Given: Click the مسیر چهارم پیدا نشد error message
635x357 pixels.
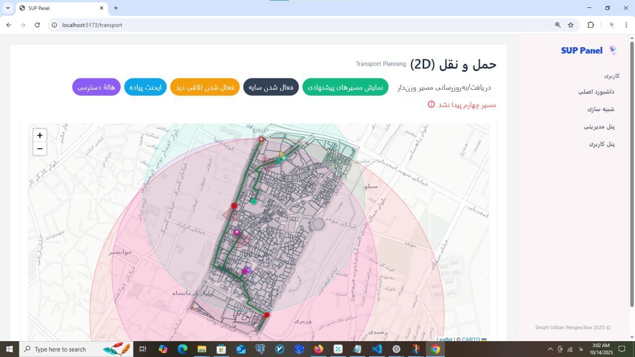Looking at the screenshot, I should 467,105.
